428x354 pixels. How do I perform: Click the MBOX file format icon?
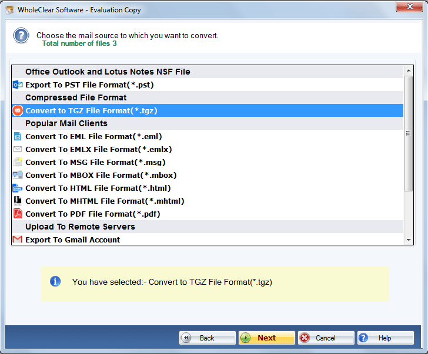click(x=18, y=175)
